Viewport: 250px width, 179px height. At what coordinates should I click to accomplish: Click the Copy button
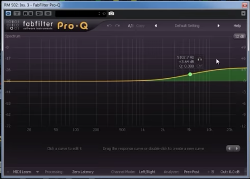pyautogui.click(x=140, y=26)
